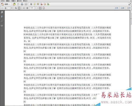132x106 pixels.
Task: Choose the Select tool arrow cursor icon
Action: pos(16,8)
